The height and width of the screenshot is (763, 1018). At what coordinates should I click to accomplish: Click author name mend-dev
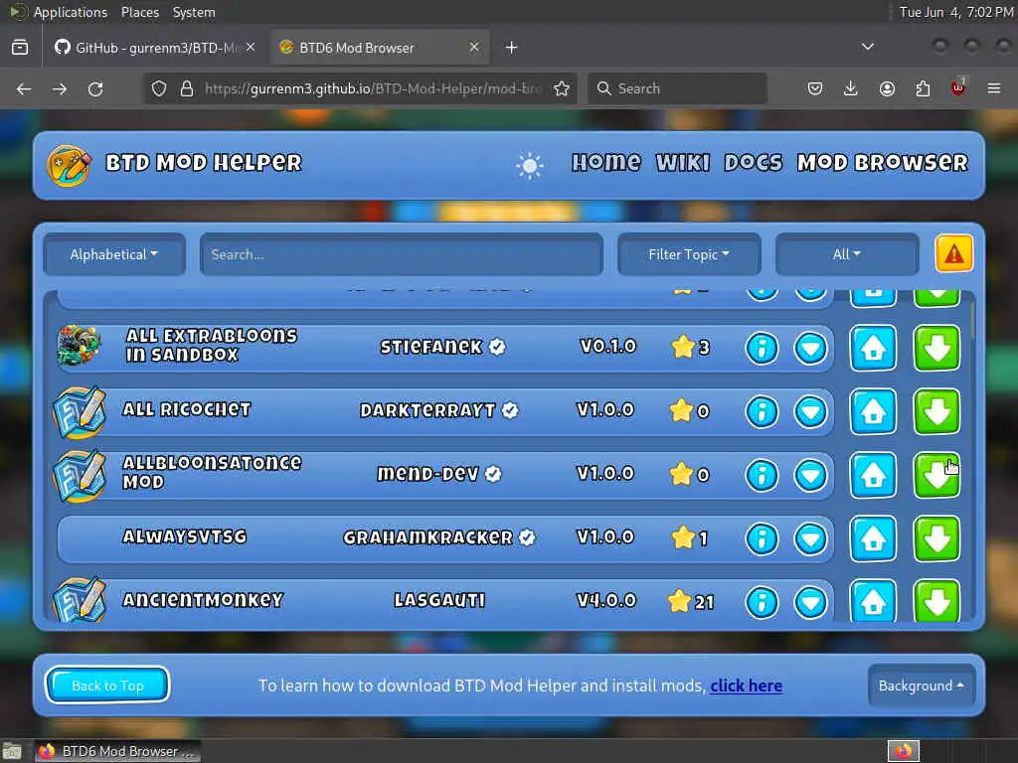click(x=427, y=474)
